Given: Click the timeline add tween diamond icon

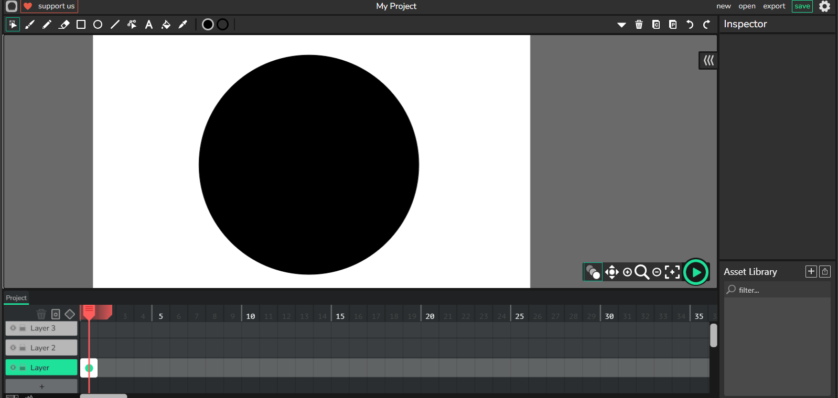Looking at the screenshot, I should pyautogui.click(x=70, y=314).
